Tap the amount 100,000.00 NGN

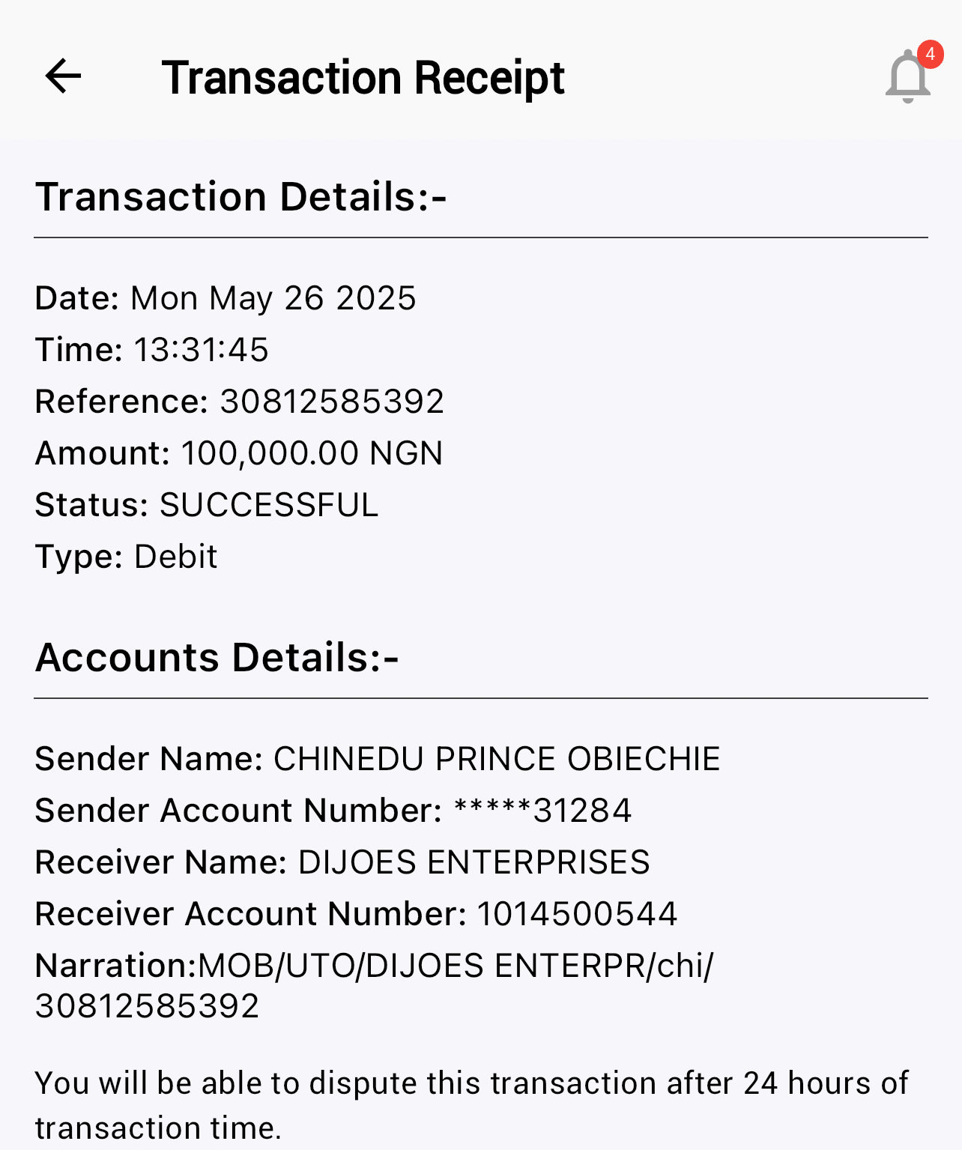click(312, 453)
